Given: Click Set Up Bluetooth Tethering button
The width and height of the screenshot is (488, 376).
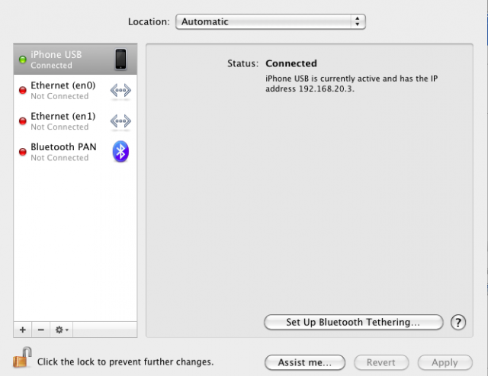Looking at the screenshot, I should 354,322.
